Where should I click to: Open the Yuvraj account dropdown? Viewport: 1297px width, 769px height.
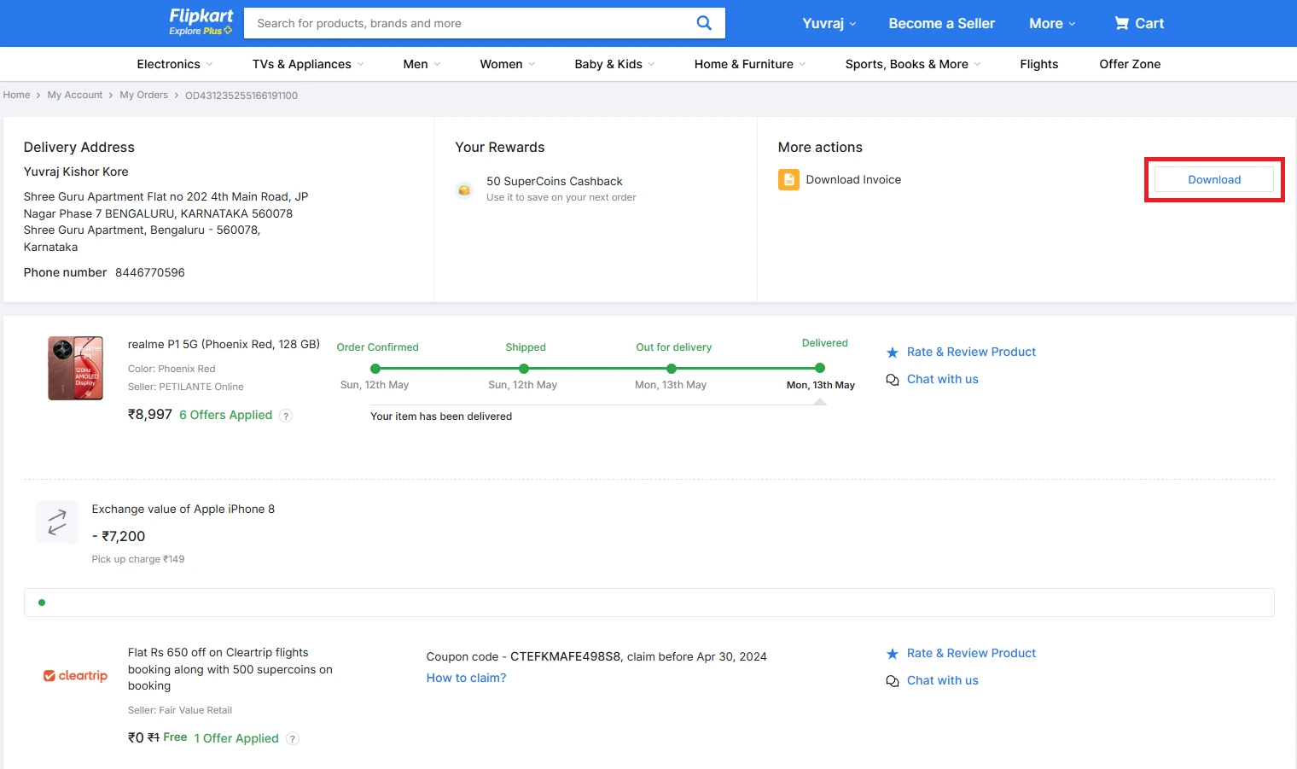coord(829,23)
